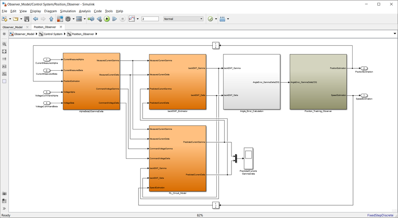Select the RL_Circuit_Model subsystem block

point(177,158)
